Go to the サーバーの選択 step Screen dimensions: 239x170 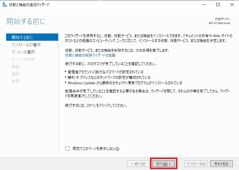(23, 52)
